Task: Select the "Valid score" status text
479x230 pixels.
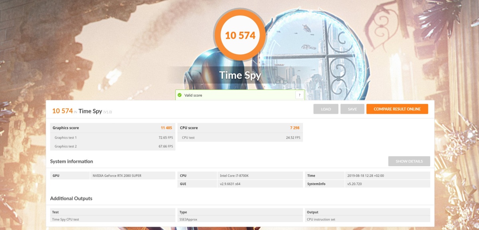Action: point(193,95)
